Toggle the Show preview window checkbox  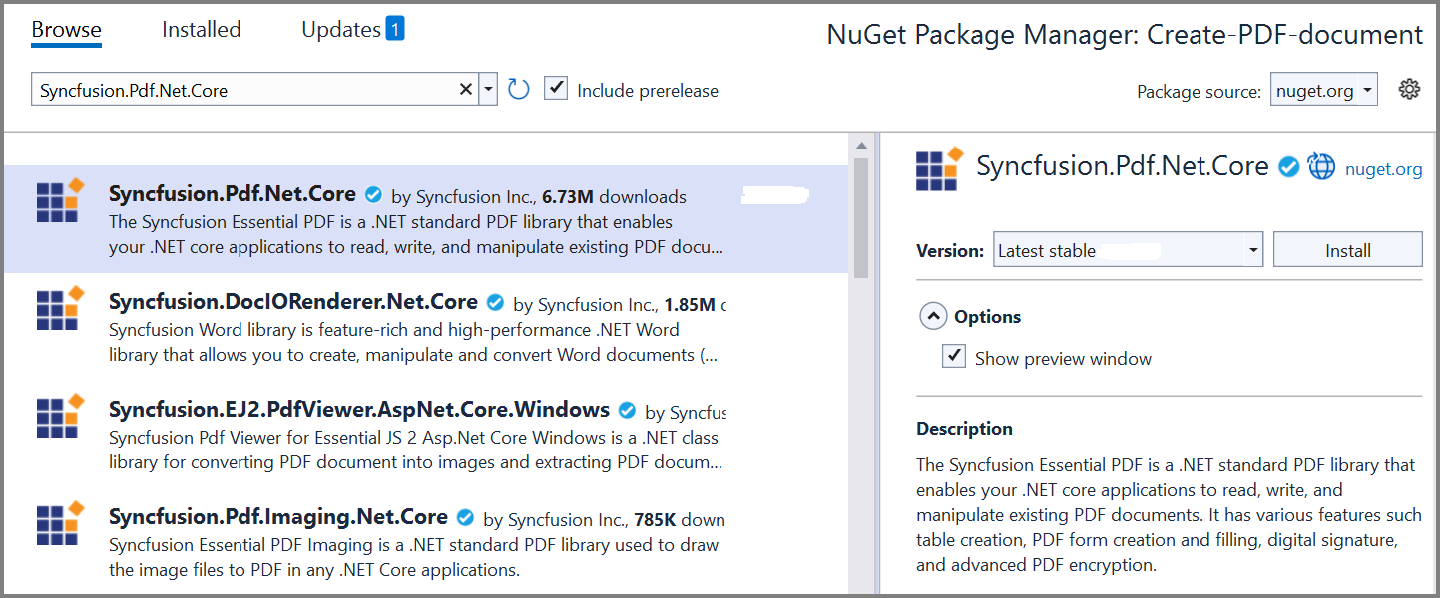(x=954, y=357)
